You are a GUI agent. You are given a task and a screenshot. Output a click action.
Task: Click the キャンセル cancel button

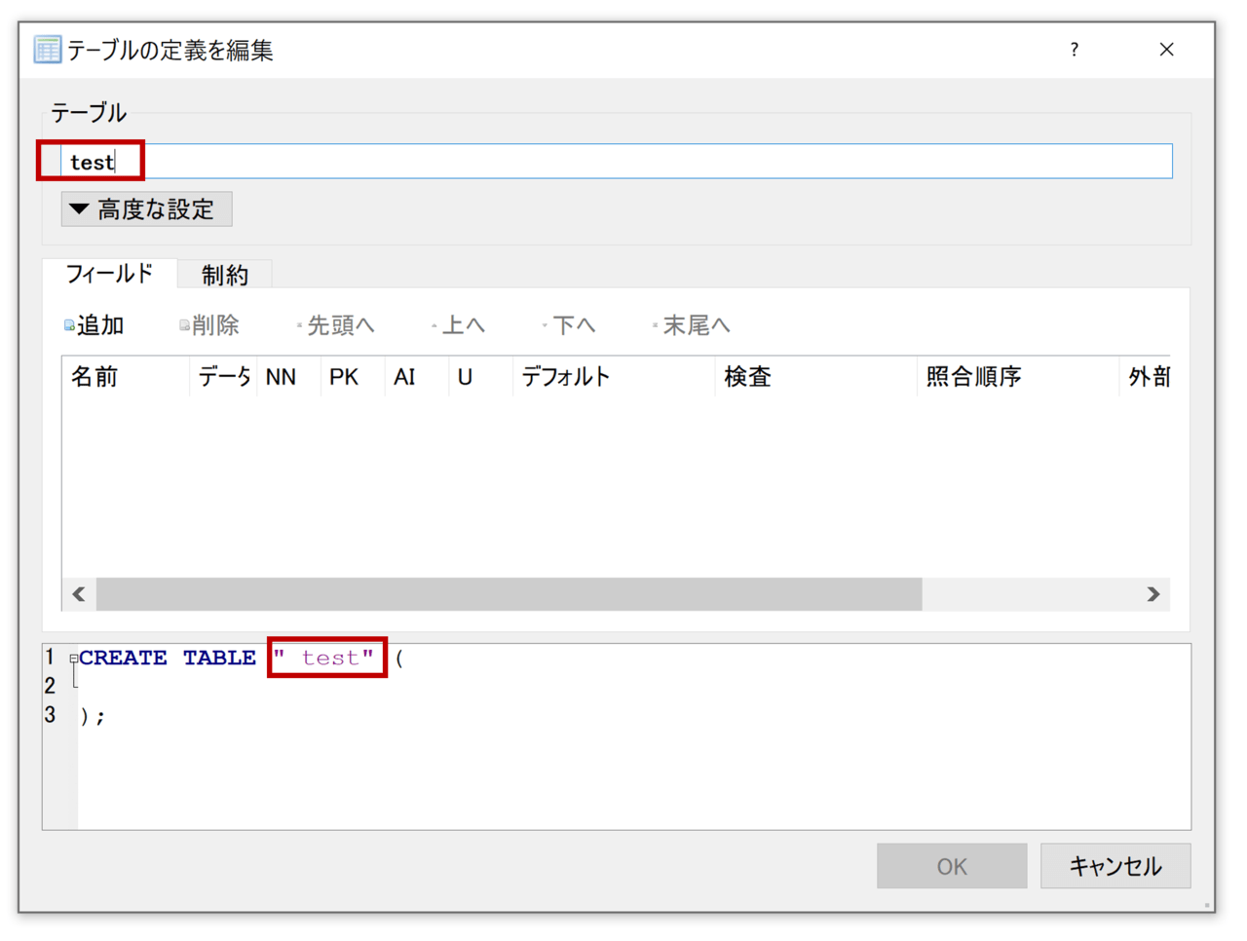point(1115,866)
